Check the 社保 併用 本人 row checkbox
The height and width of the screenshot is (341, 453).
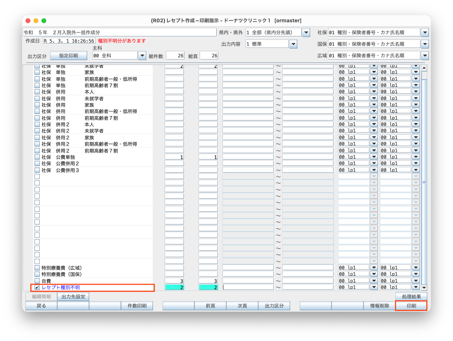37,91
